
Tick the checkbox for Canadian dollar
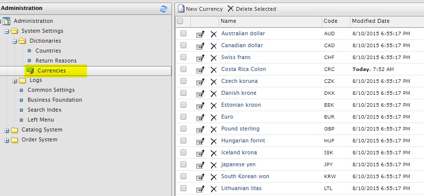point(183,45)
